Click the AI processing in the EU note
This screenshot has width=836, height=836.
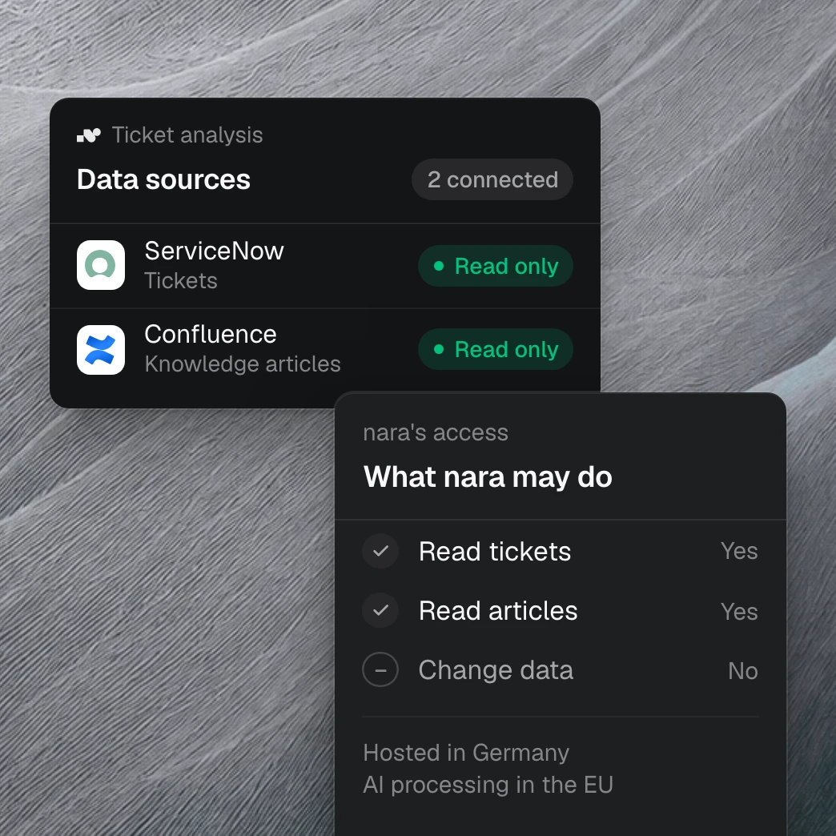[x=488, y=785]
